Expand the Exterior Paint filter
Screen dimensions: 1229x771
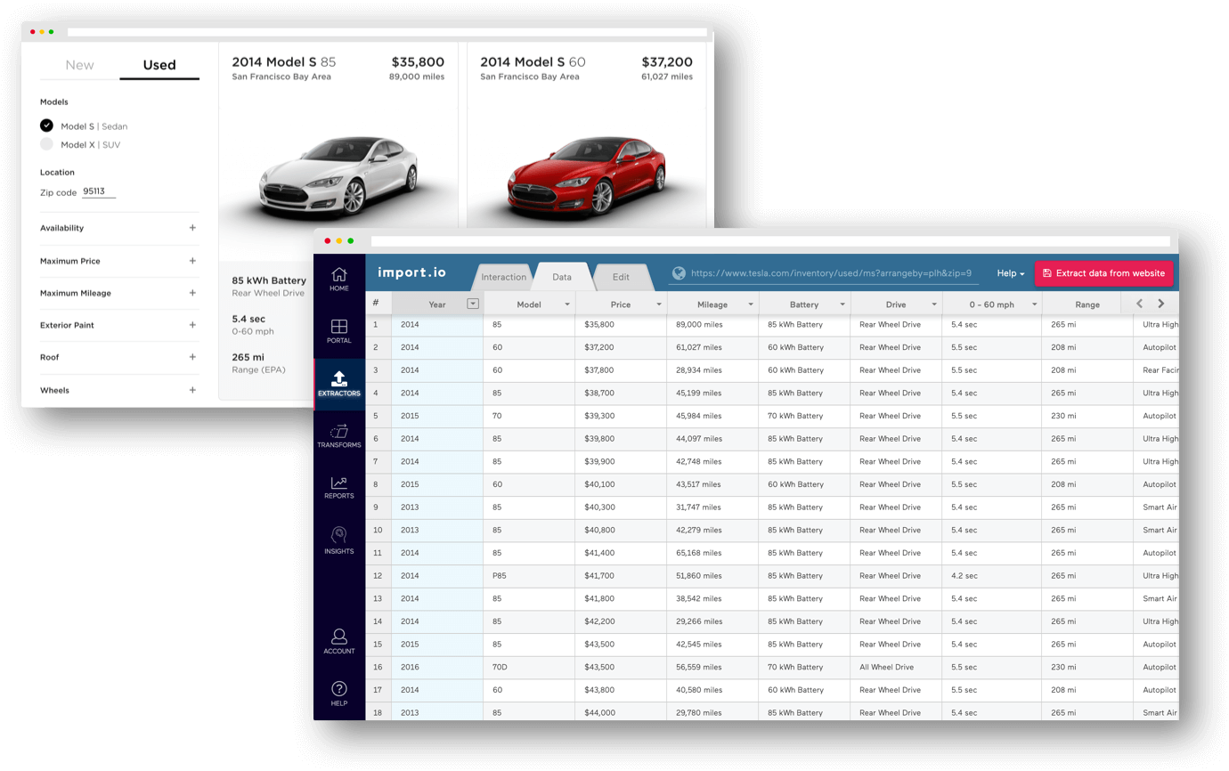coord(192,325)
